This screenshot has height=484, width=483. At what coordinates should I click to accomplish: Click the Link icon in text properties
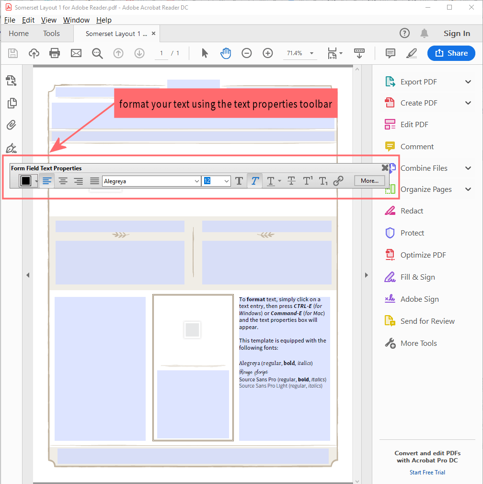[x=338, y=181]
